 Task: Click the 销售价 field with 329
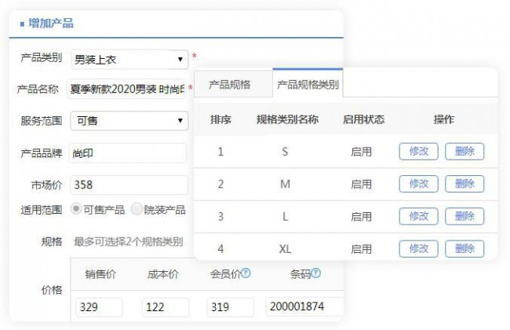pos(99,307)
